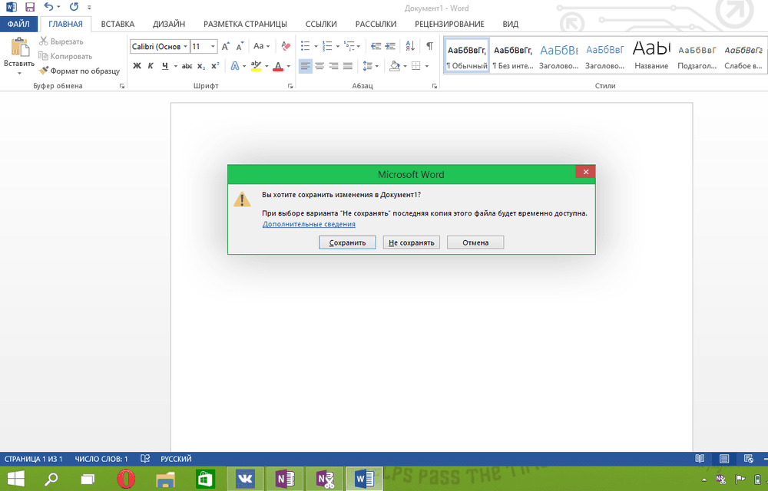Click the Windows Start button
This screenshot has height=491, width=768.
(x=15, y=479)
